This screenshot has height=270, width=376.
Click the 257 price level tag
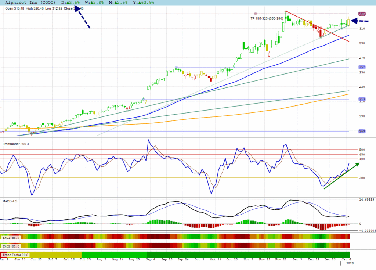click(361, 67)
